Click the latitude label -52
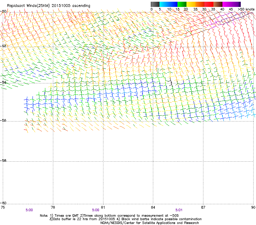 pos(3,46)
